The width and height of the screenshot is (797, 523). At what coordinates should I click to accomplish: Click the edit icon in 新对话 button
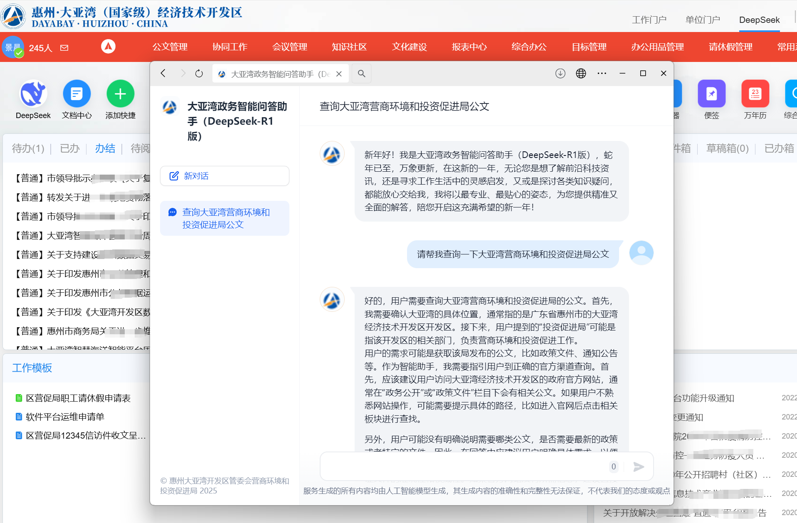[x=174, y=176]
